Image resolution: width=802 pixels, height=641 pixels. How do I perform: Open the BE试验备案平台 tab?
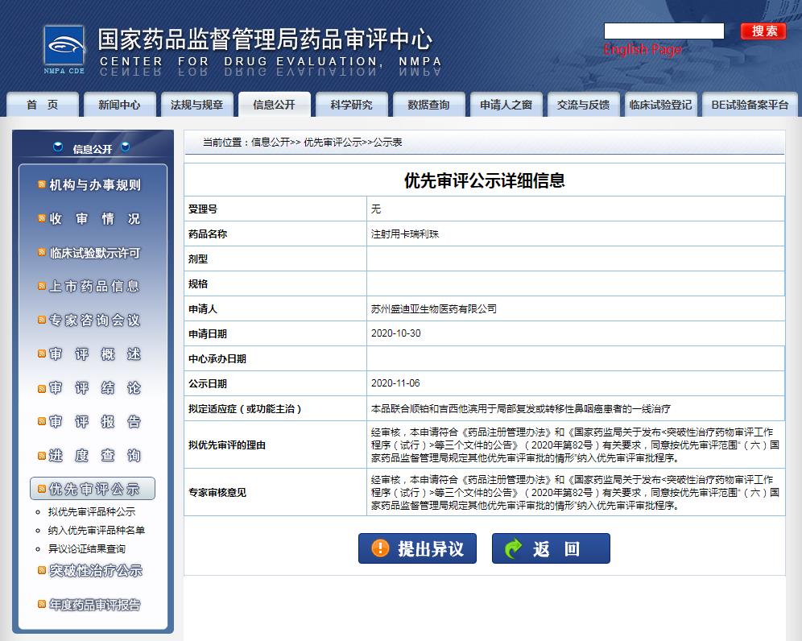click(x=750, y=105)
